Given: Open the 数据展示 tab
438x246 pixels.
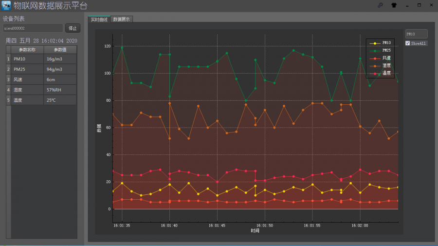Looking at the screenshot, I should point(121,19).
